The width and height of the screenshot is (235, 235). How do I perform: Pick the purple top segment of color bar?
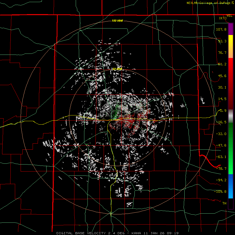(x=231, y=29)
